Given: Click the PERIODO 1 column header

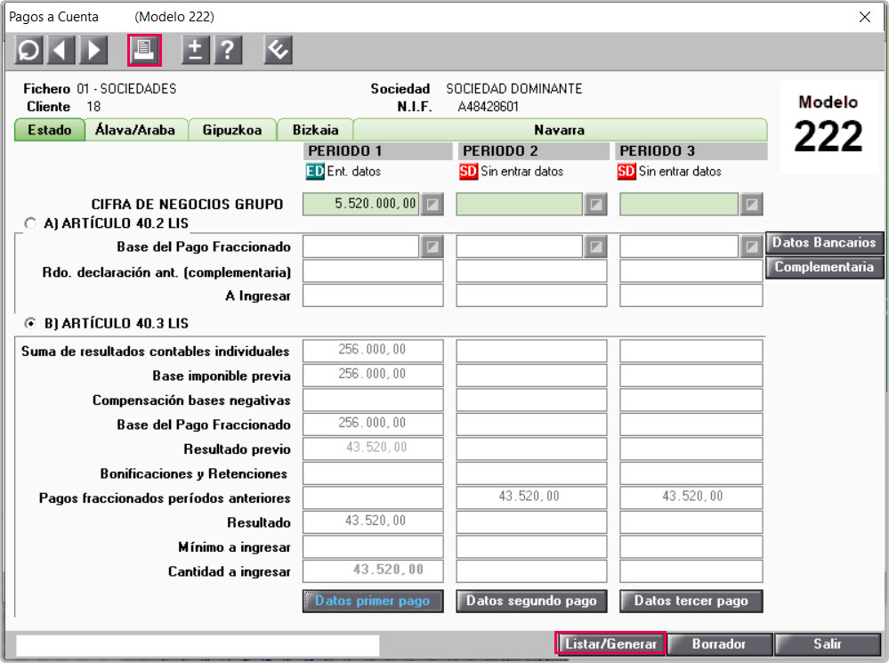Looking at the screenshot, I should 378,151.
